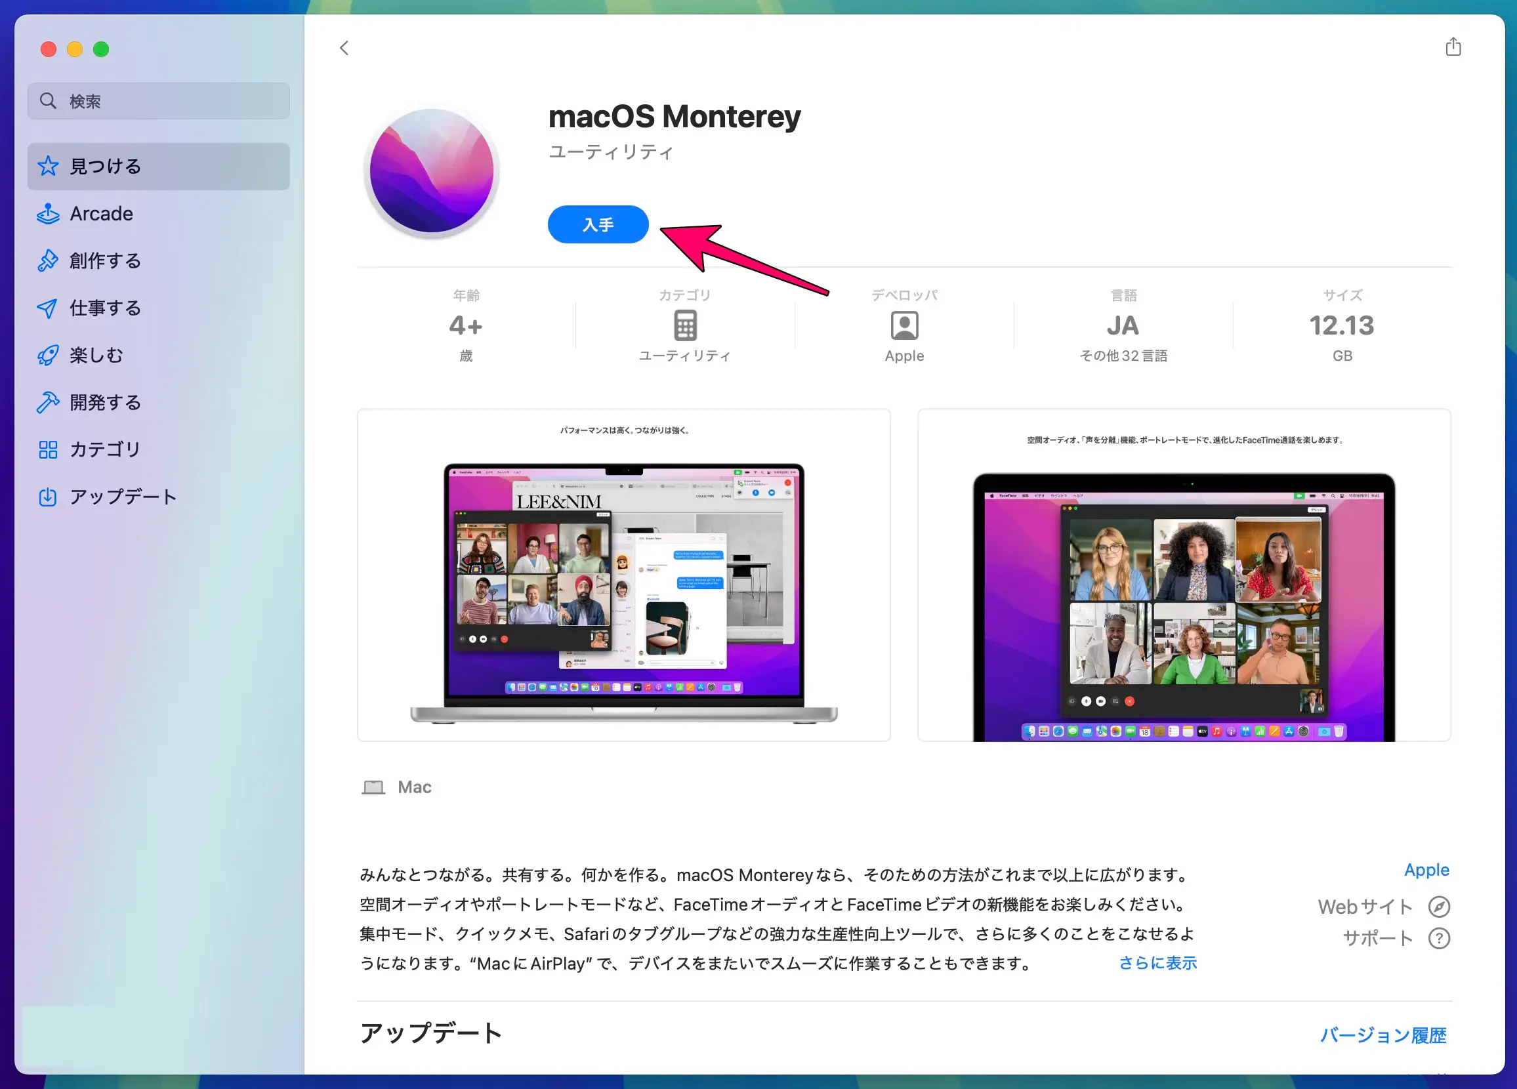
Task: Click the Mac compatibility laptop icon
Action: pos(375,787)
